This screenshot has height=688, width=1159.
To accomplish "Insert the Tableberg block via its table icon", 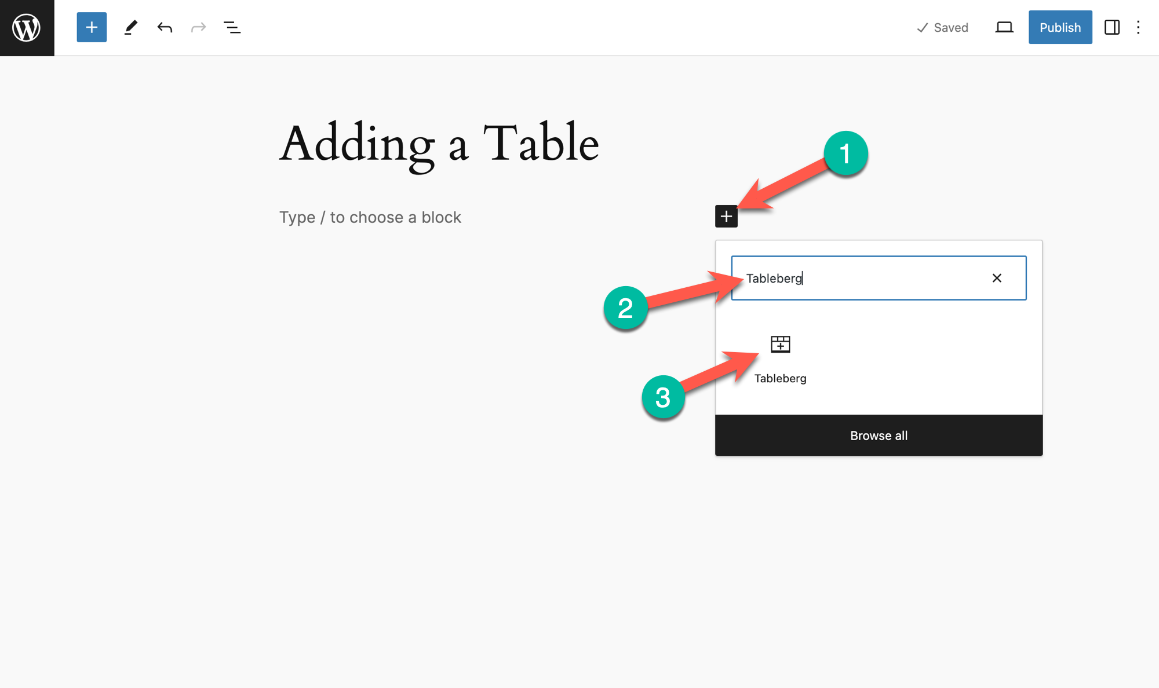I will click(x=780, y=345).
